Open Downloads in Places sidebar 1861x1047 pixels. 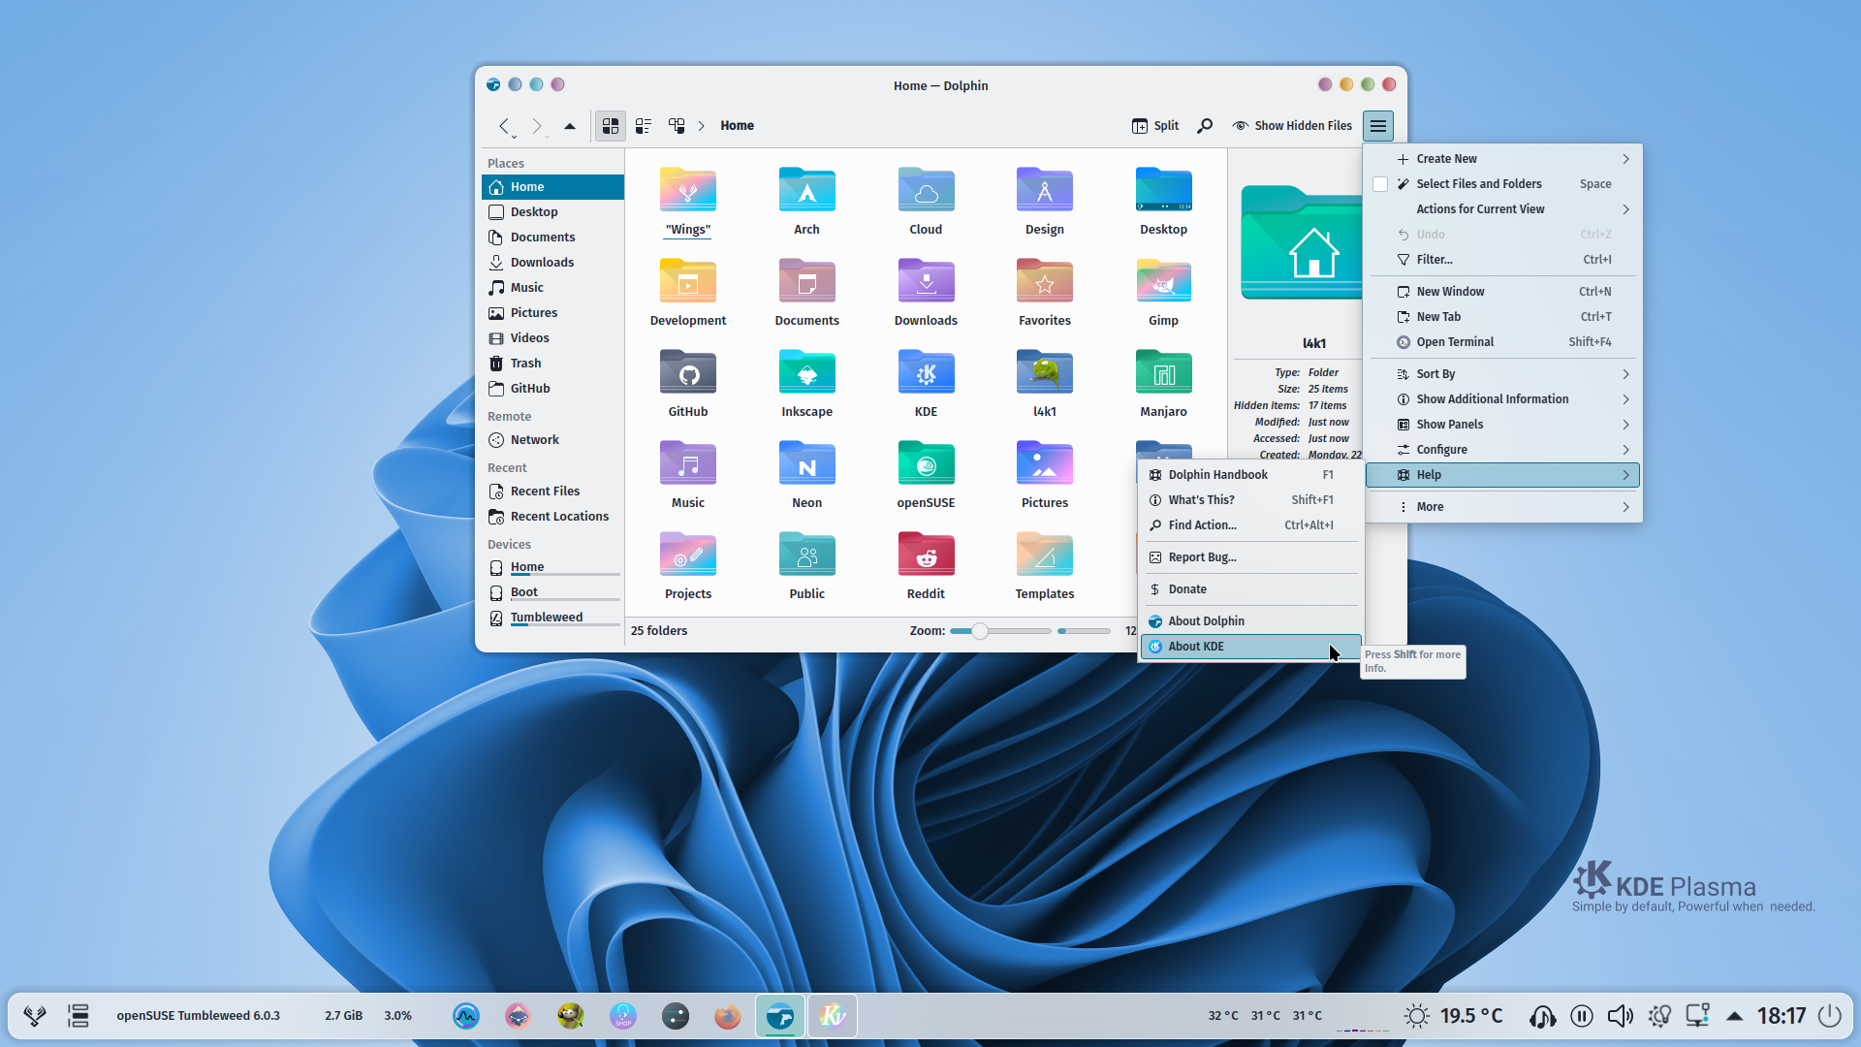[552, 263]
